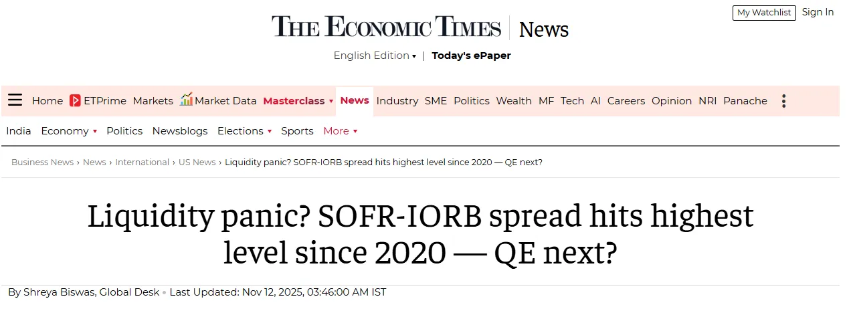Click the My Watchlist button
Image resolution: width=849 pixels, height=317 pixels.
(x=764, y=13)
